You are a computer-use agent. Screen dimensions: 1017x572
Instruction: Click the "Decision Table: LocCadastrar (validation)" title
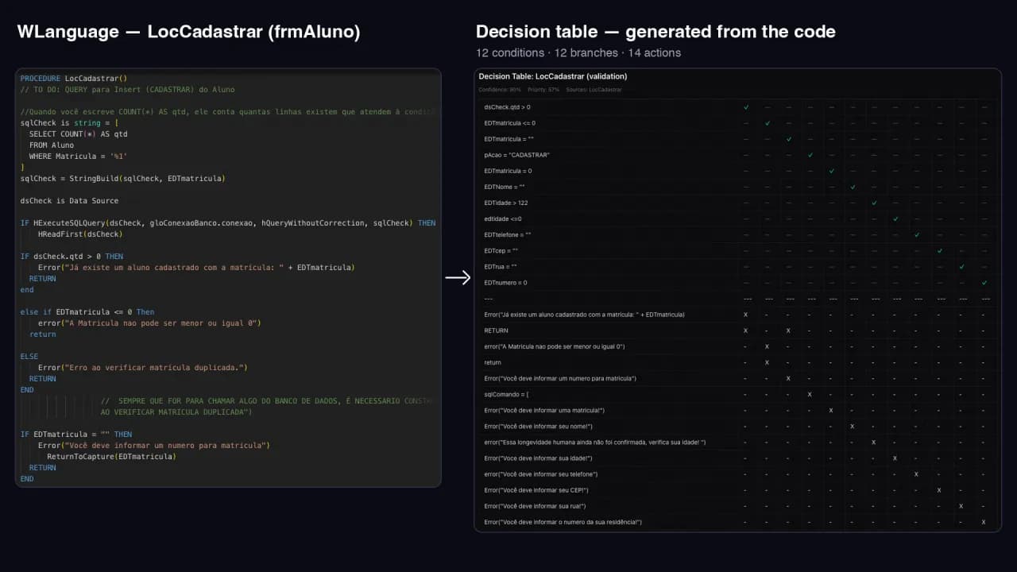click(553, 76)
